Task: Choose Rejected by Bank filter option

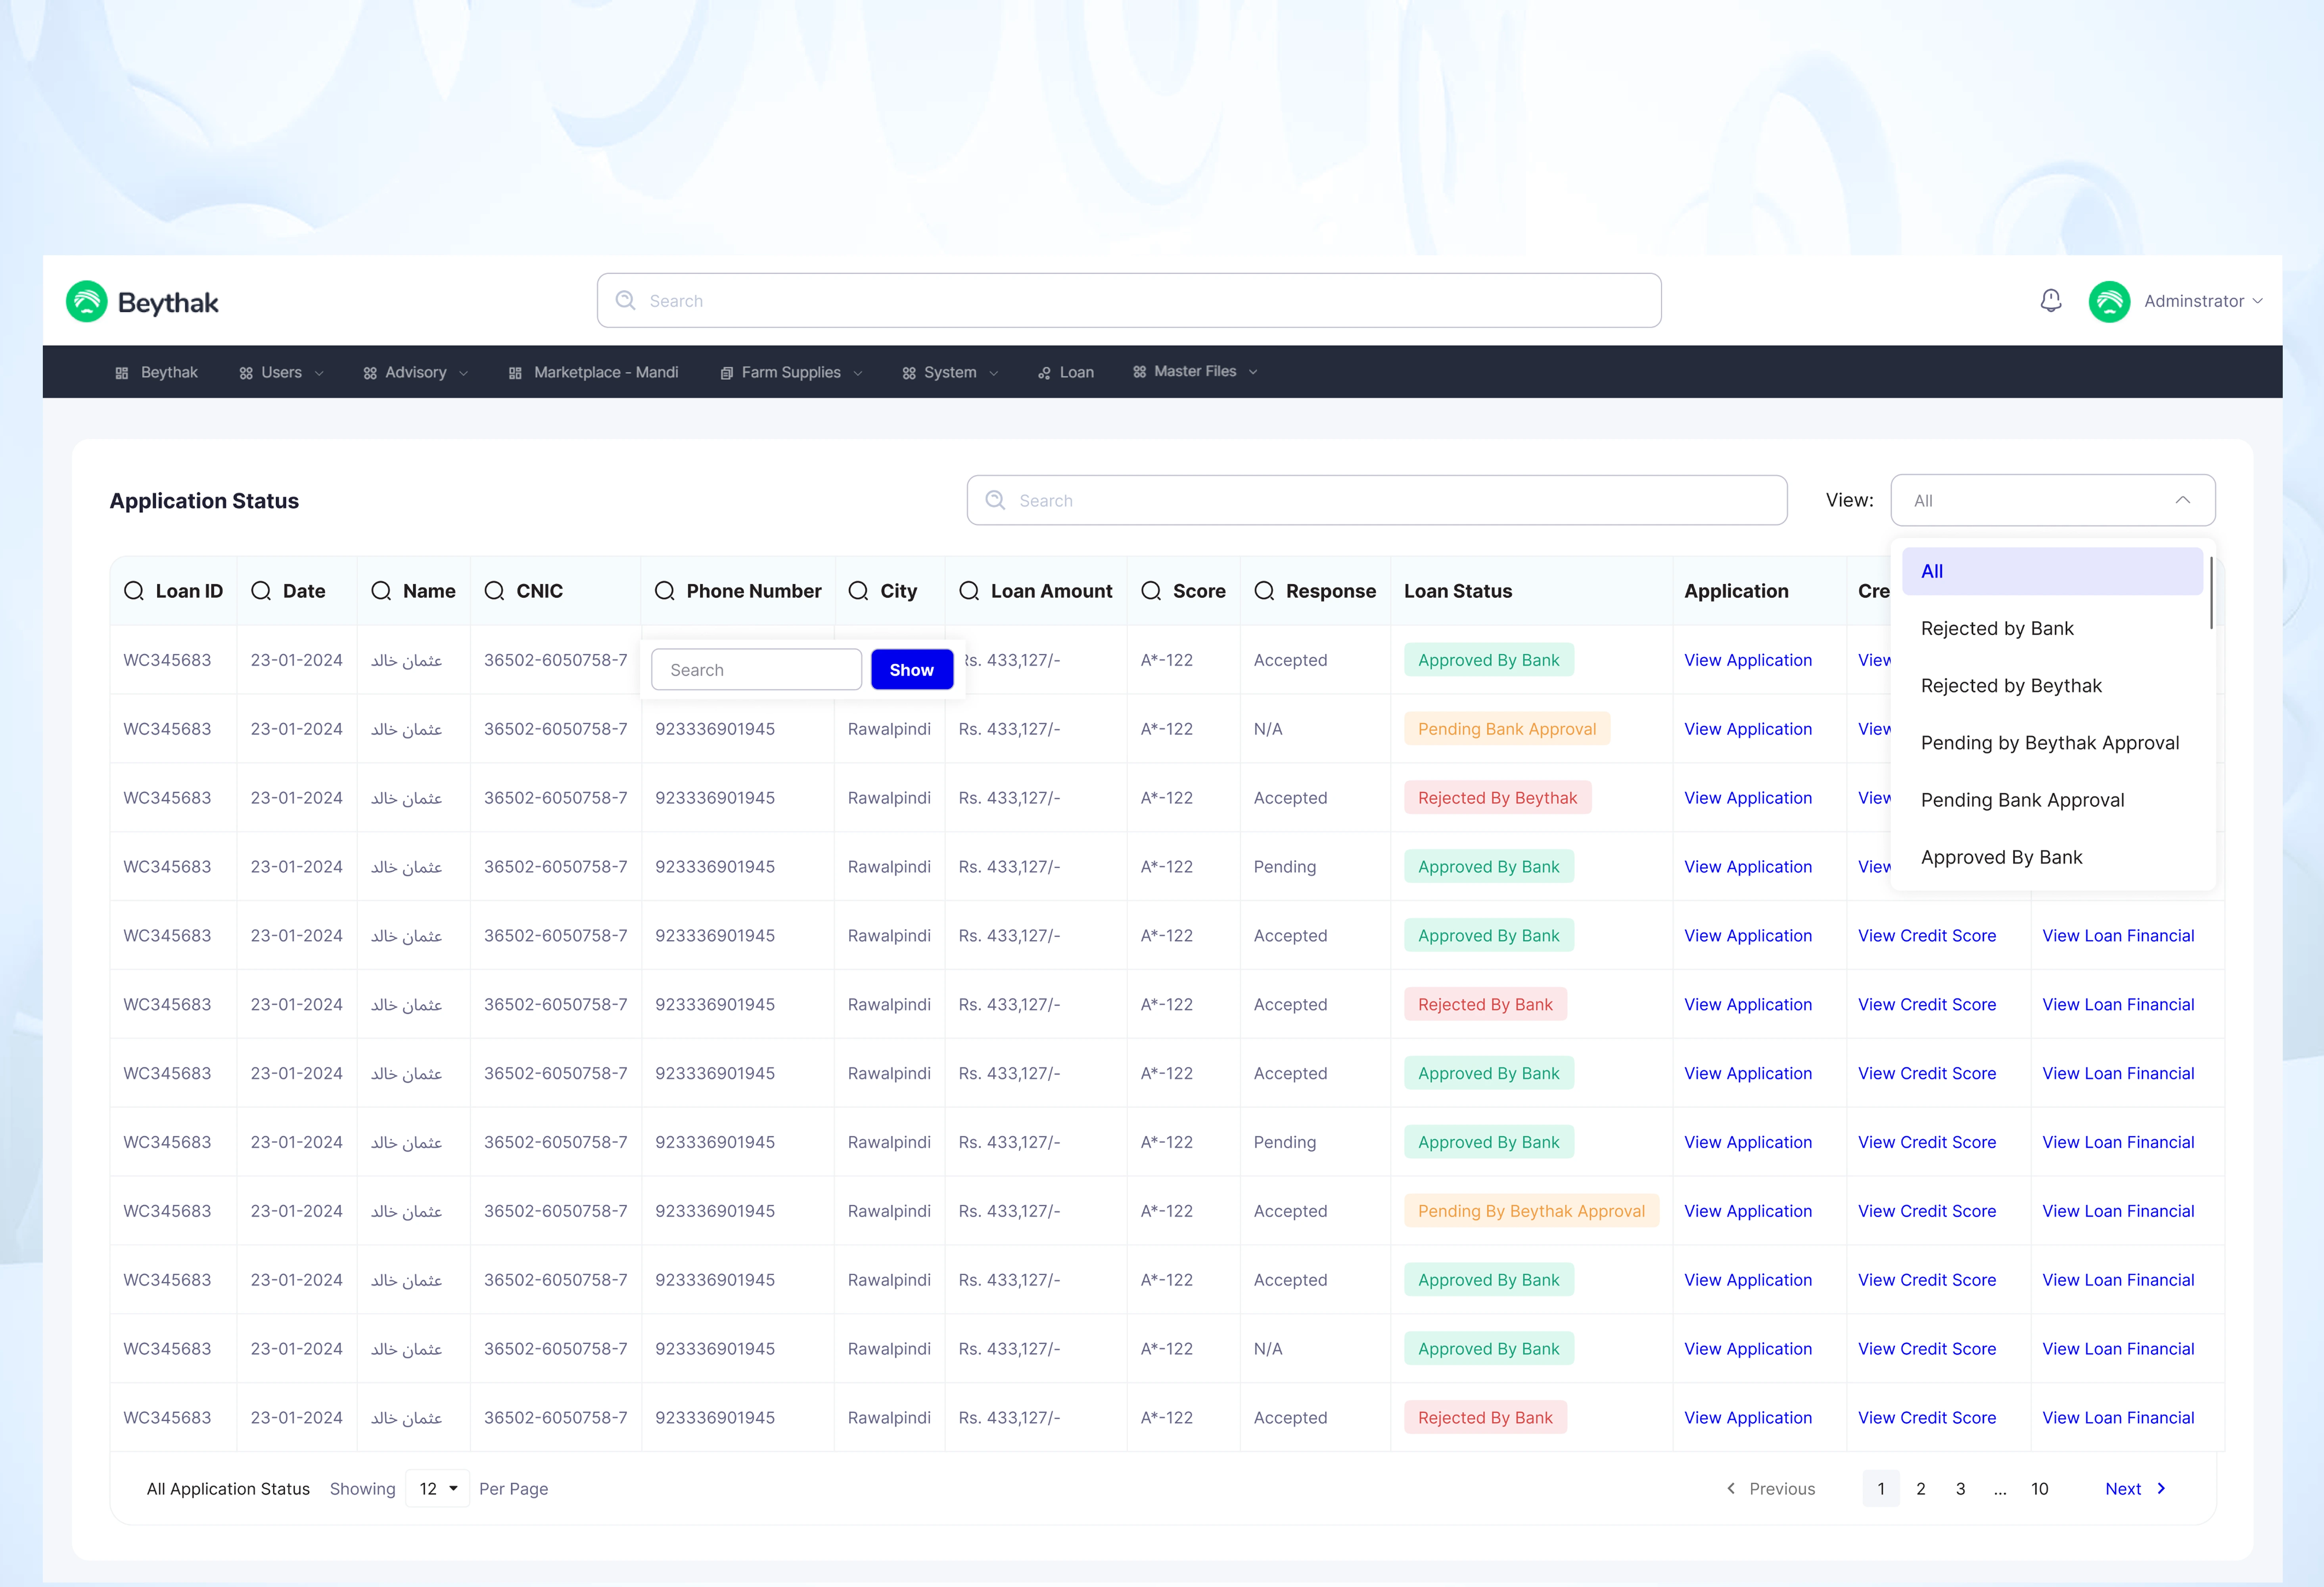Action: (x=1996, y=628)
